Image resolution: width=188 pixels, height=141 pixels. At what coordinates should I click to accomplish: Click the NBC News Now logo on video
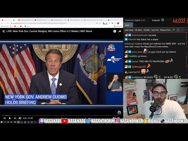click(x=111, y=47)
